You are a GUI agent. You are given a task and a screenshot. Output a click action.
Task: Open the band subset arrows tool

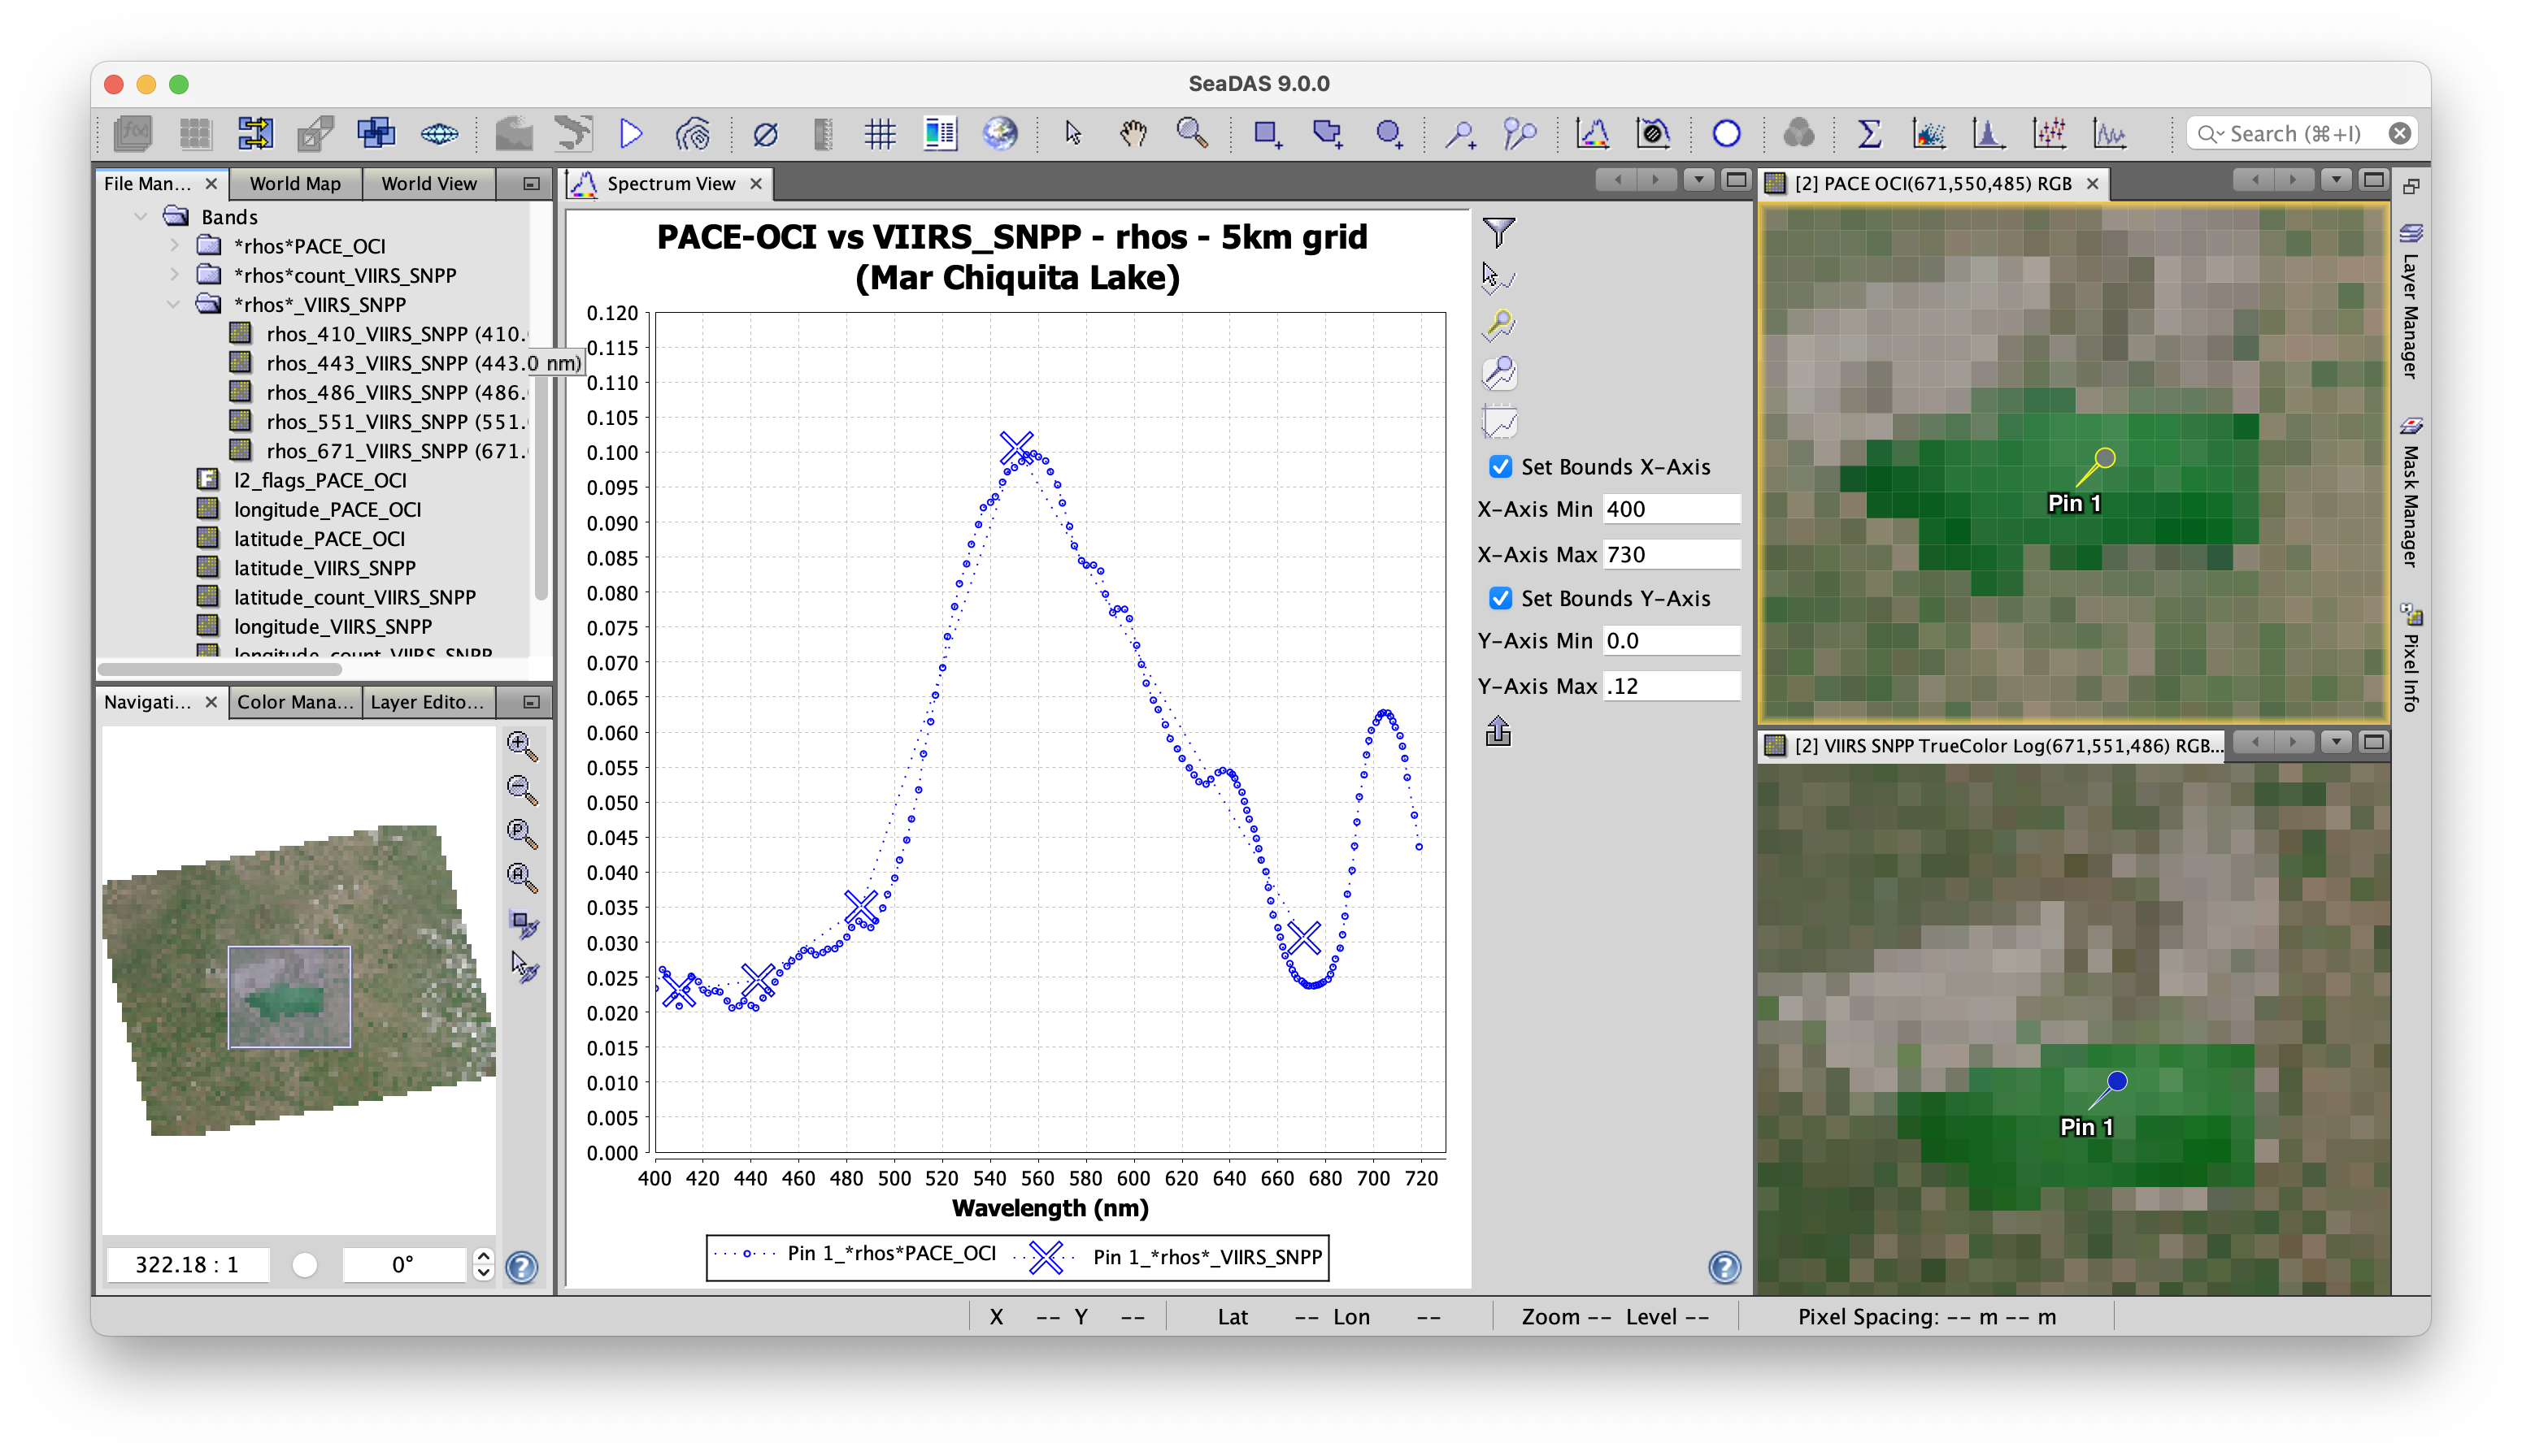point(255,133)
